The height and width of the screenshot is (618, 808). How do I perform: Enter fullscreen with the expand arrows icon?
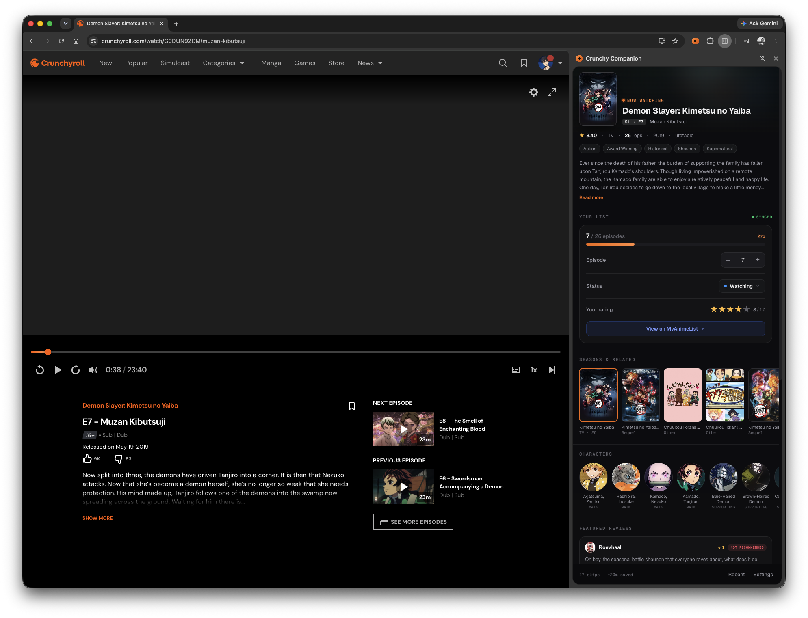[551, 92]
